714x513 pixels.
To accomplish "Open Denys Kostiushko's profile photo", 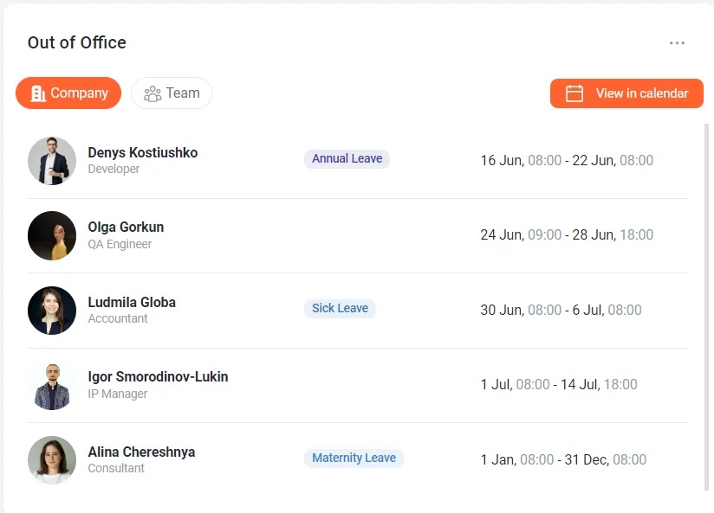I will 52,161.
